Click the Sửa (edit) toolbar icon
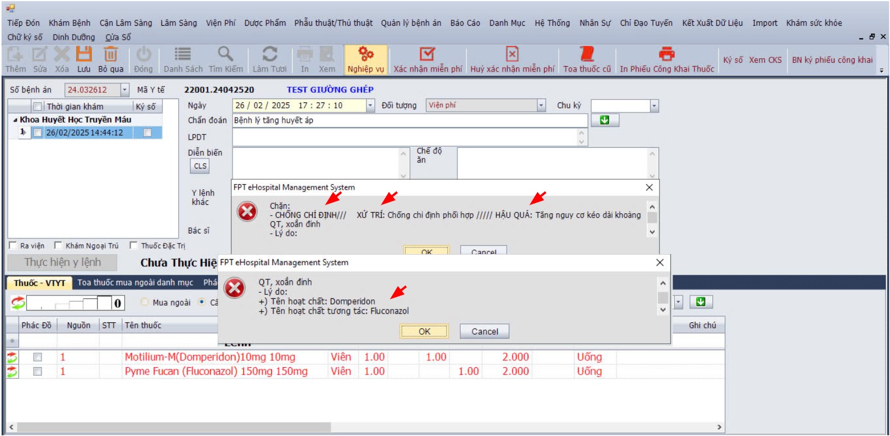Screen dimensions: 890x436 tap(39, 54)
